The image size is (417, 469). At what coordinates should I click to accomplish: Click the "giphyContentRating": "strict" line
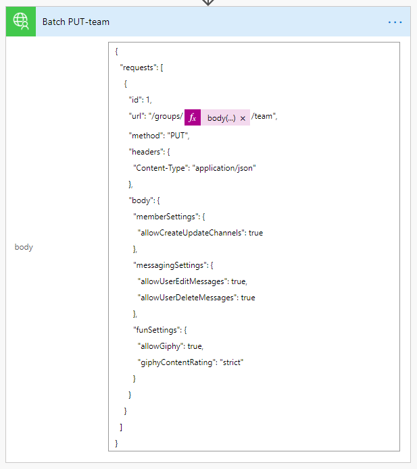pos(191,362)
